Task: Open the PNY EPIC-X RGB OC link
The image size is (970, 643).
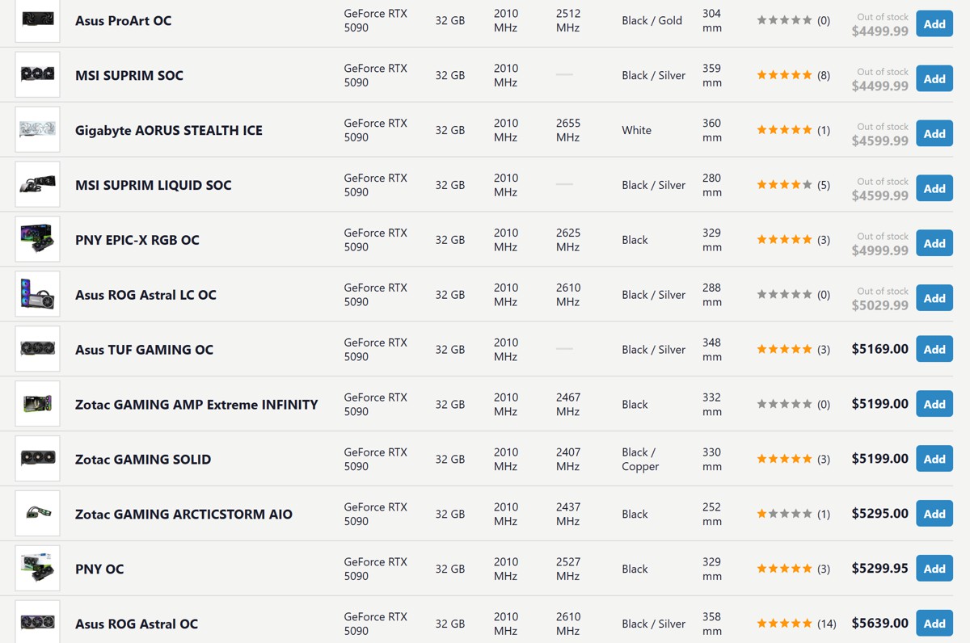Action: (x=137, y=240)
